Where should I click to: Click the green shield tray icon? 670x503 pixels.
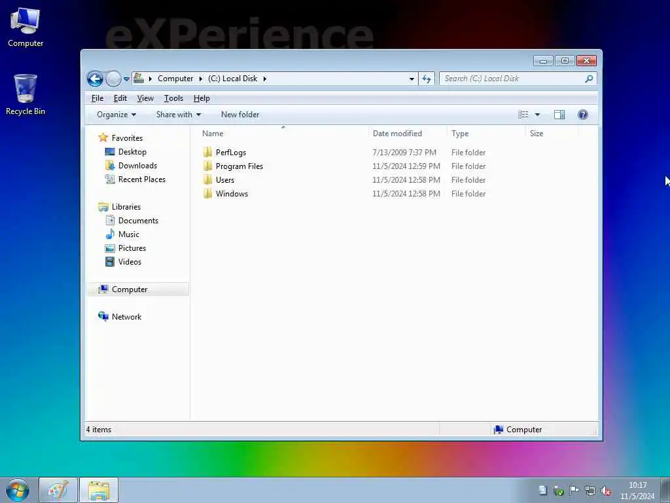pos(558,491)
